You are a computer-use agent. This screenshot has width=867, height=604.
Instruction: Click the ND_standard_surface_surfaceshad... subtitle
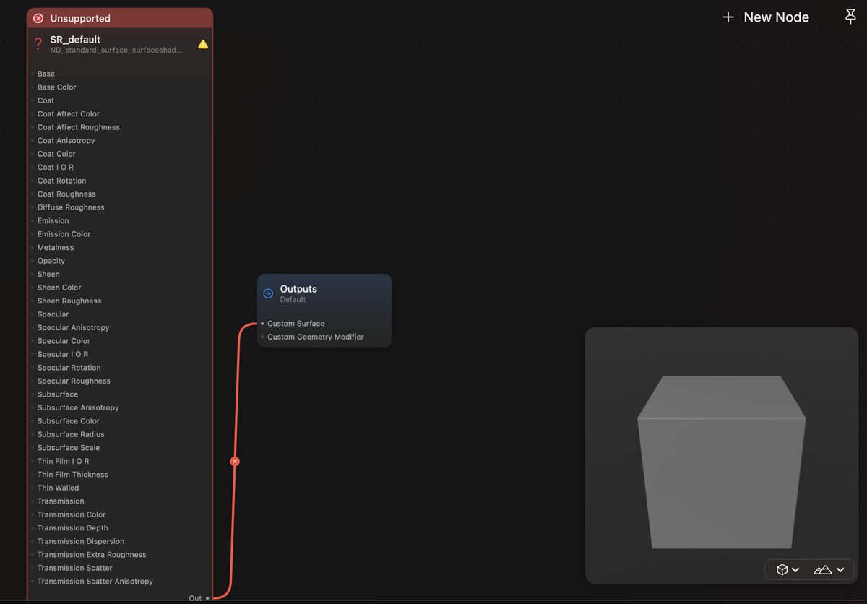pos(116,51)
